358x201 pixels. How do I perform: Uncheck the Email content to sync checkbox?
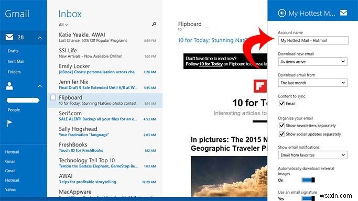click(x=282, y=104)
